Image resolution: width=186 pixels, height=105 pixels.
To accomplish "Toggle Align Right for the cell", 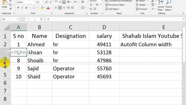I will 64,8.
